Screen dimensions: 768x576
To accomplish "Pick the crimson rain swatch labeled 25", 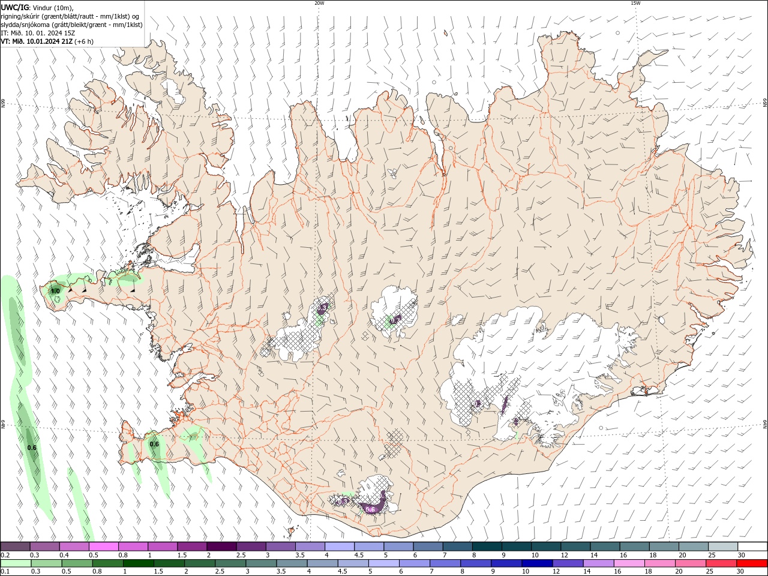I will [x=722, y=563].
